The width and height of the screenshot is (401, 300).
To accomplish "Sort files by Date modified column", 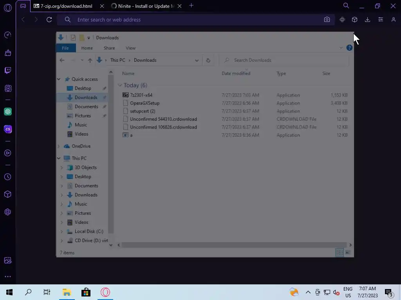I will coord(236,73).
